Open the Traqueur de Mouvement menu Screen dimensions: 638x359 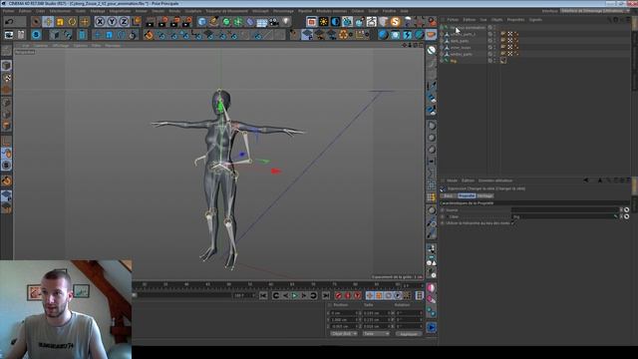226,11
